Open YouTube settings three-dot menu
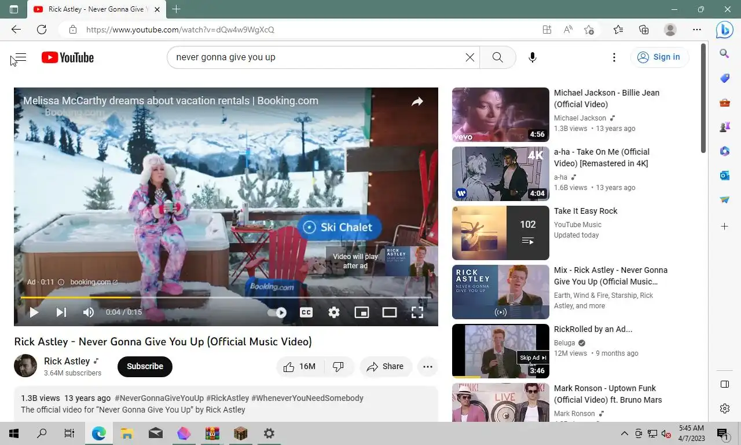 614,57
